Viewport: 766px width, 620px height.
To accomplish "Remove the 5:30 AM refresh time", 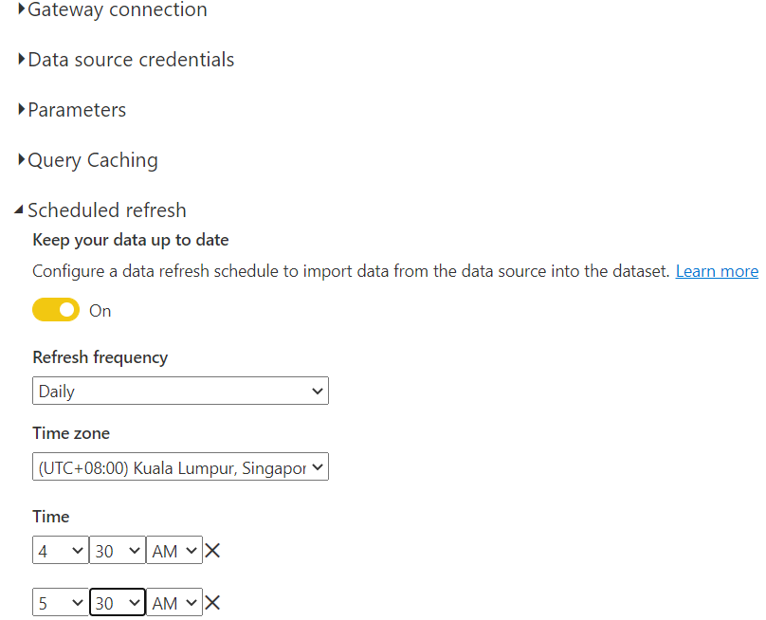I will pos(212,602).
